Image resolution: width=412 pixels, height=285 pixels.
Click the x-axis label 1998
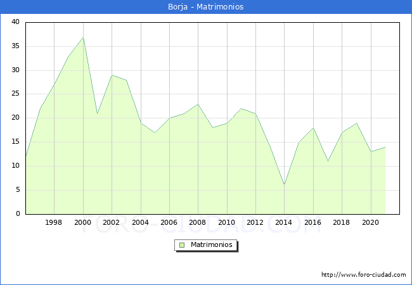pyautogui.click(x=54, y=222)
